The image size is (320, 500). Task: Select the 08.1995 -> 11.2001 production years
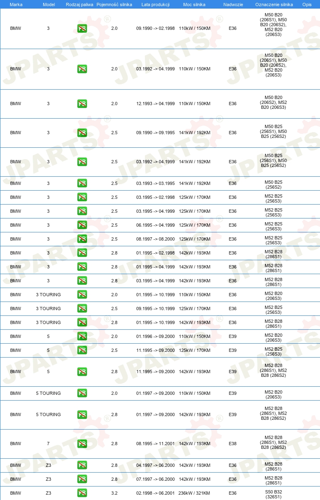(155, 444)
